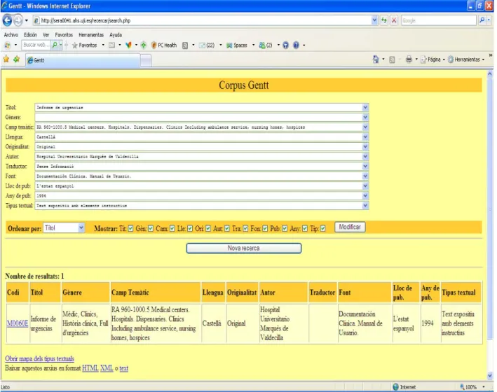Open the Favoritos menu
497x392 pixels.
64,35
